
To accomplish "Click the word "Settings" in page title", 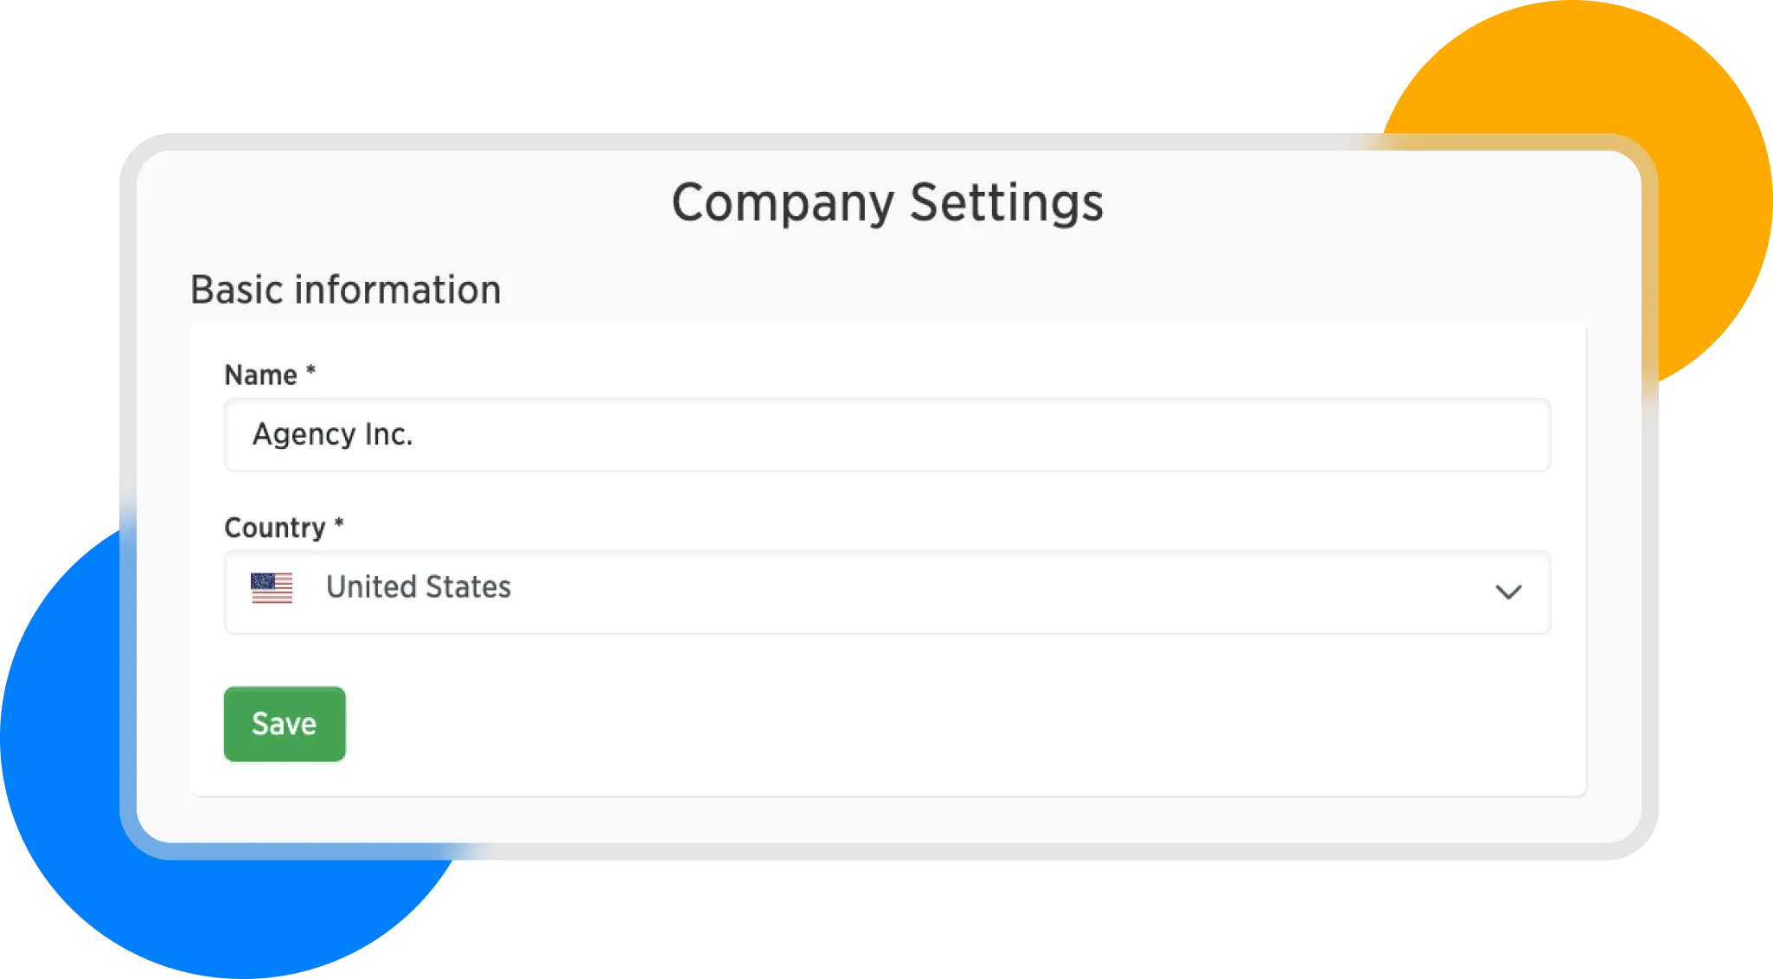I will coord(1006,203).
